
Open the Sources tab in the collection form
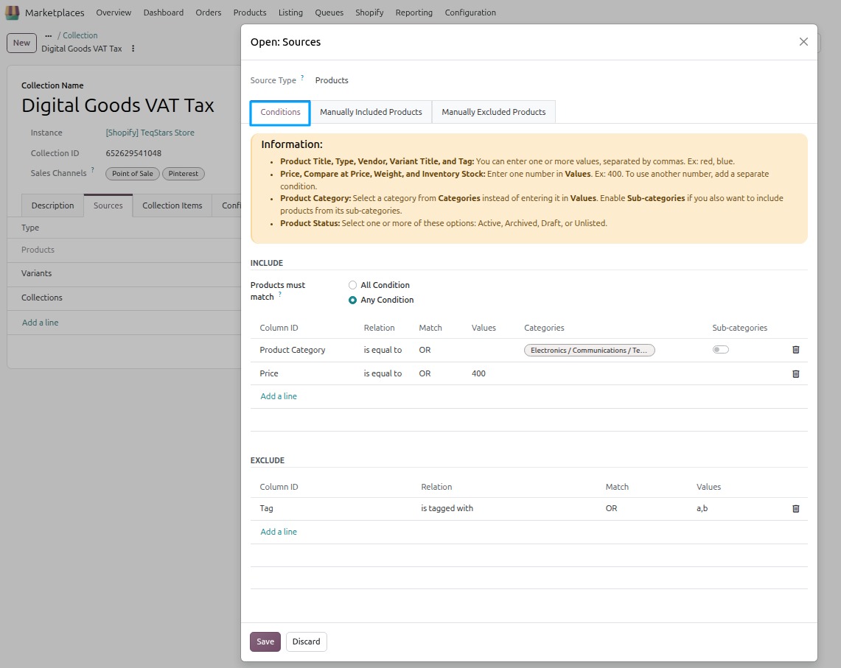(108, 205)
